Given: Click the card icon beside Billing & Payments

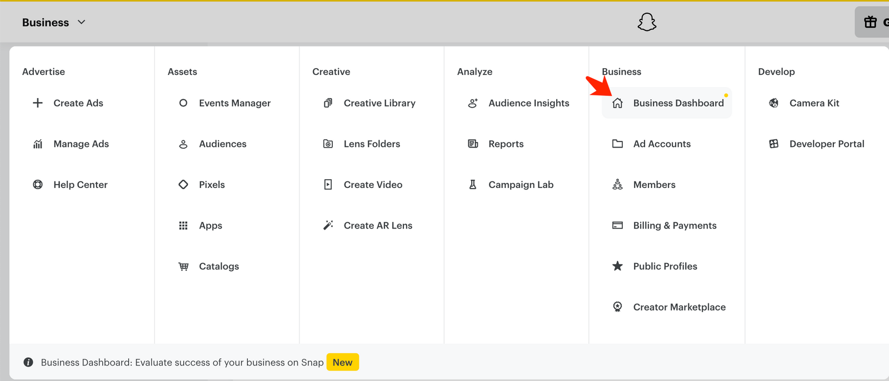Looking at the screenshot, I should coord(618,226).
